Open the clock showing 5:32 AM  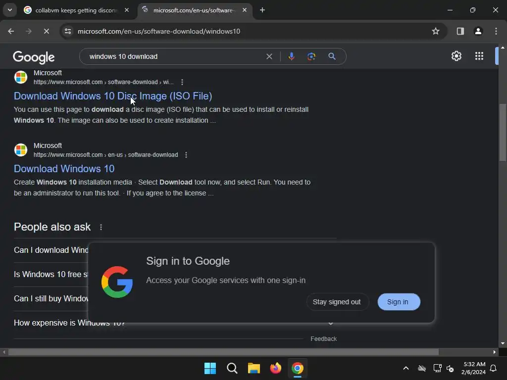(474, 368)
